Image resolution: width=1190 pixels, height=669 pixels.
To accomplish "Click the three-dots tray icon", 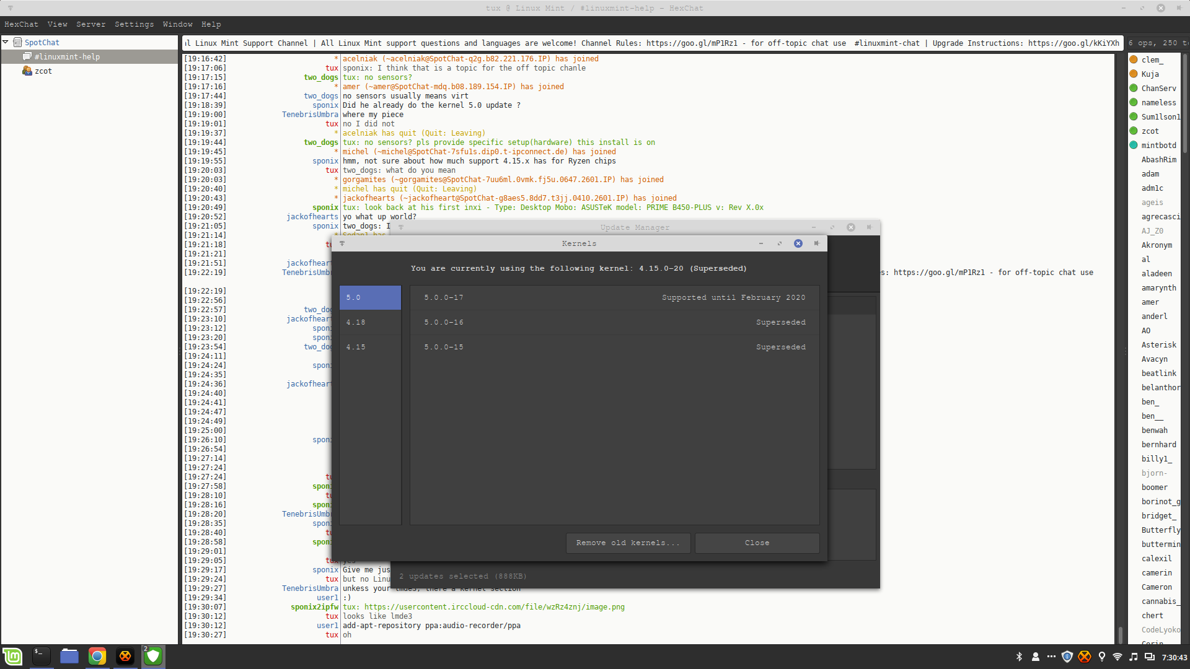I will click(x=1051, y=657).
